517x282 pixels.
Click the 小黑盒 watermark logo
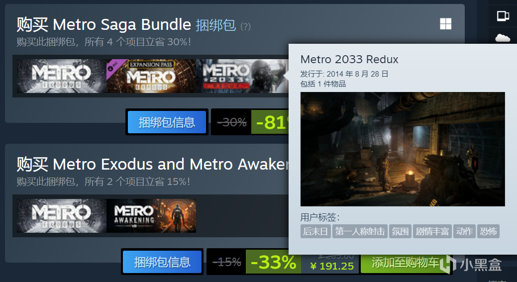(472, 264)
